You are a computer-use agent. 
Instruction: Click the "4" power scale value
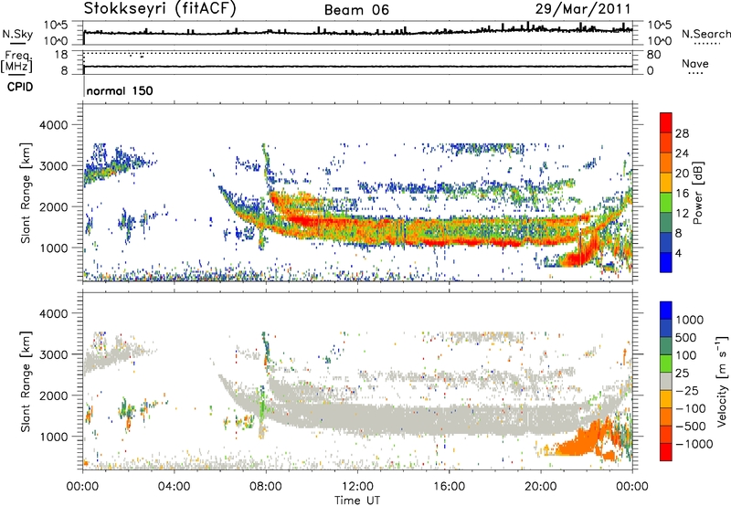[x=678, y=253]
